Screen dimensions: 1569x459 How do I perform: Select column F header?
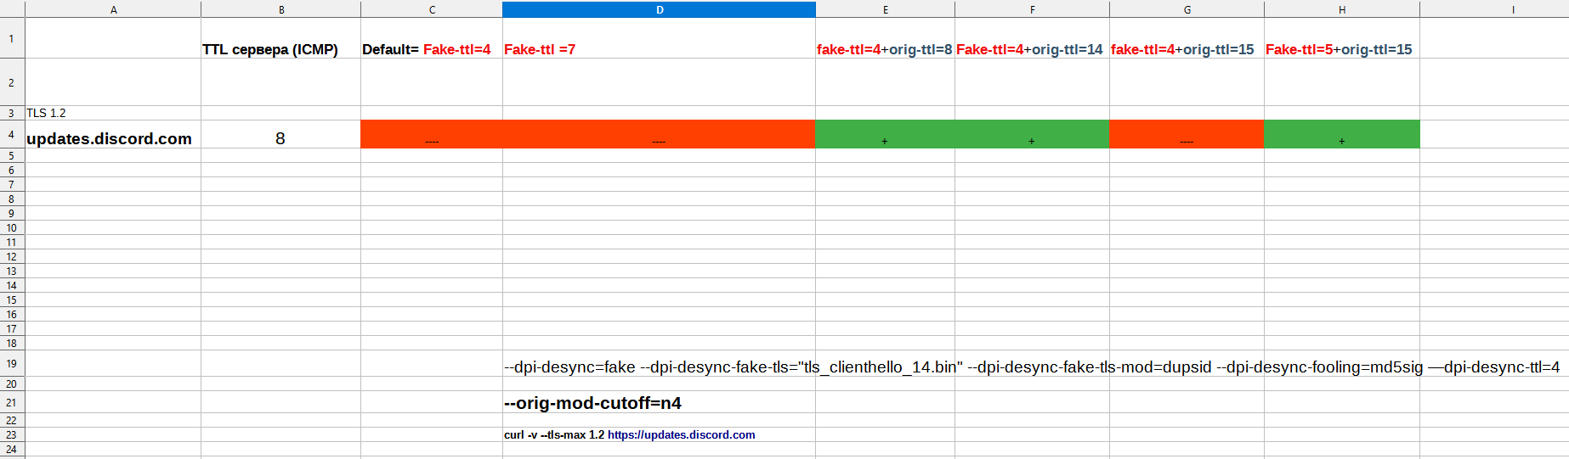[1032, 9]
